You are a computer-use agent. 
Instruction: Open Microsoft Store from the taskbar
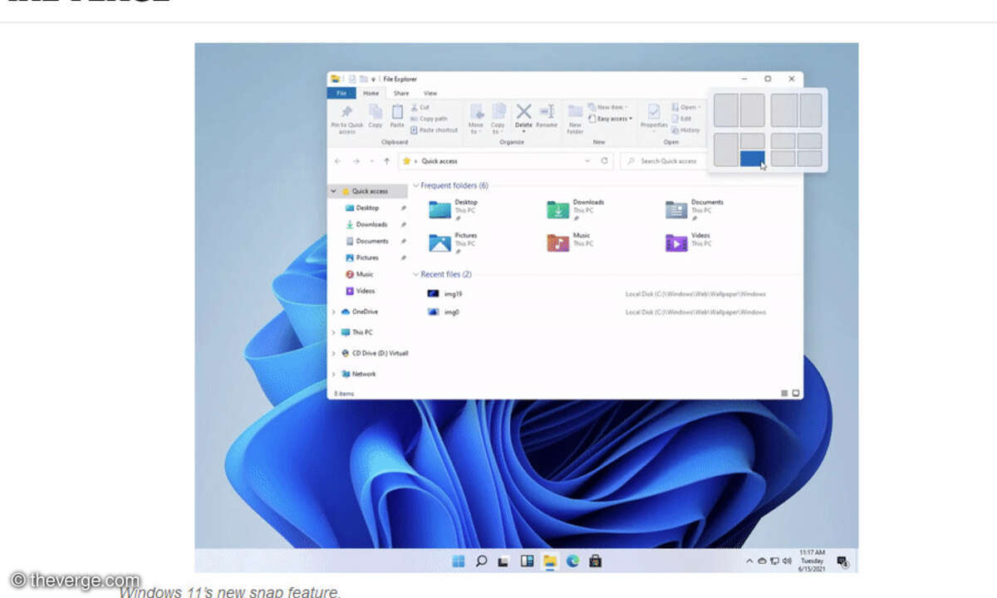click(596, 561)
